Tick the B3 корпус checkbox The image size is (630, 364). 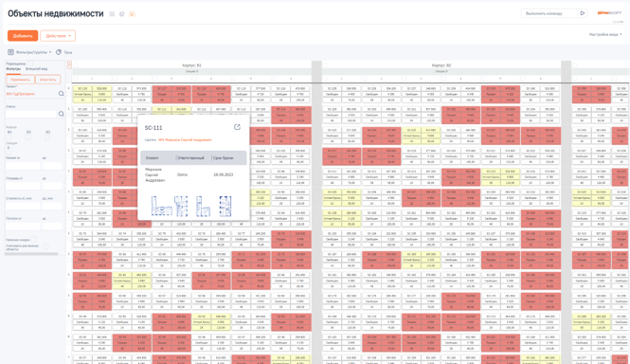47,137
